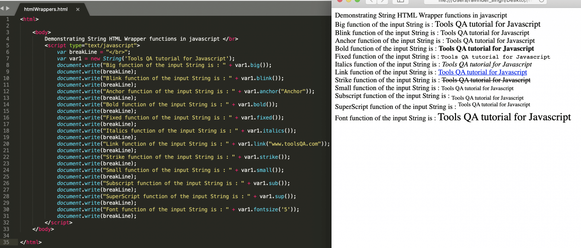Open the 'Tools QA tutorial for Javascript' hyperlink
This screenshot has height=248, width=581.
coord(482,72)
